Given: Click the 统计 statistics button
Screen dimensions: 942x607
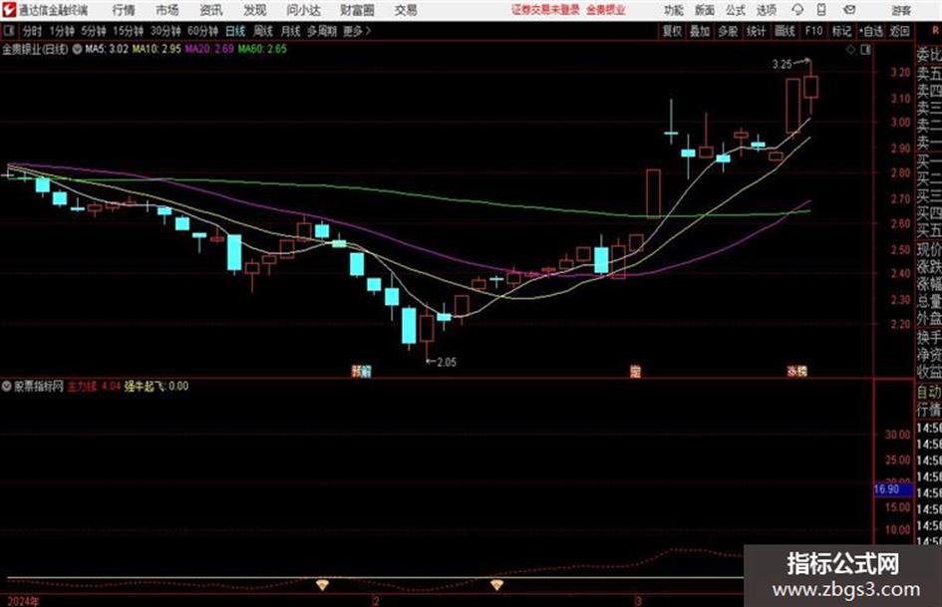Looking at the screenshot, I should click(x=756, y=31).
